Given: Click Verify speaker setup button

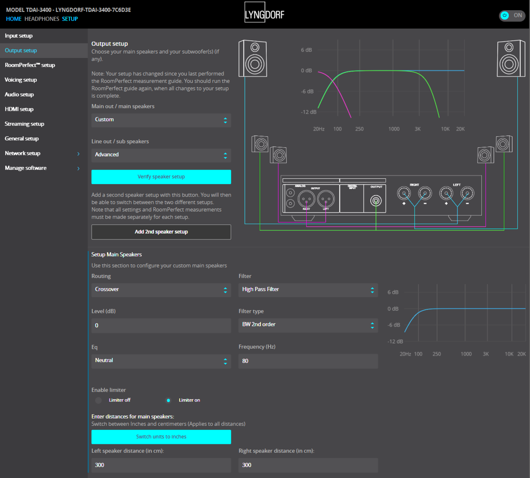Looking at the screenshot, I should pos(161,177).
